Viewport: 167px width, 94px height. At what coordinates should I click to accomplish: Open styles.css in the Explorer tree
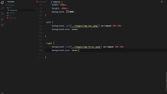click(14, 10)
